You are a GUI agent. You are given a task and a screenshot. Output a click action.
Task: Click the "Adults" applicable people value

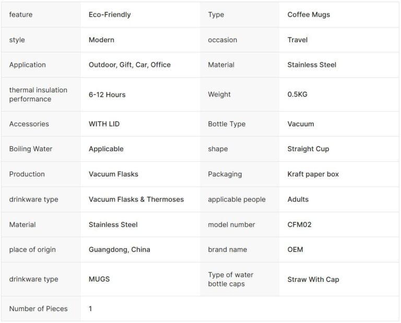(298, 199)
